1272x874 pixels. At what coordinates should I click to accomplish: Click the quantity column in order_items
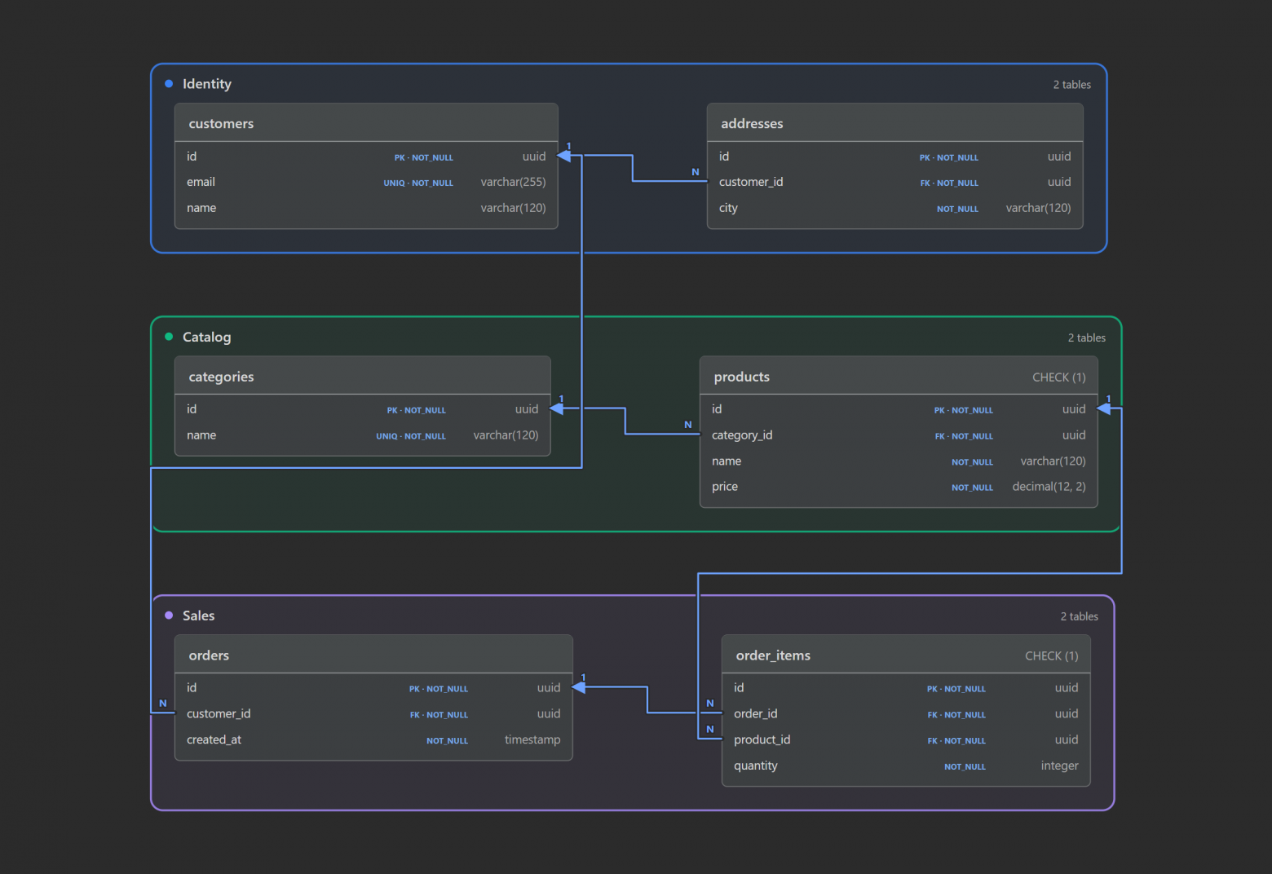[906, 766]
